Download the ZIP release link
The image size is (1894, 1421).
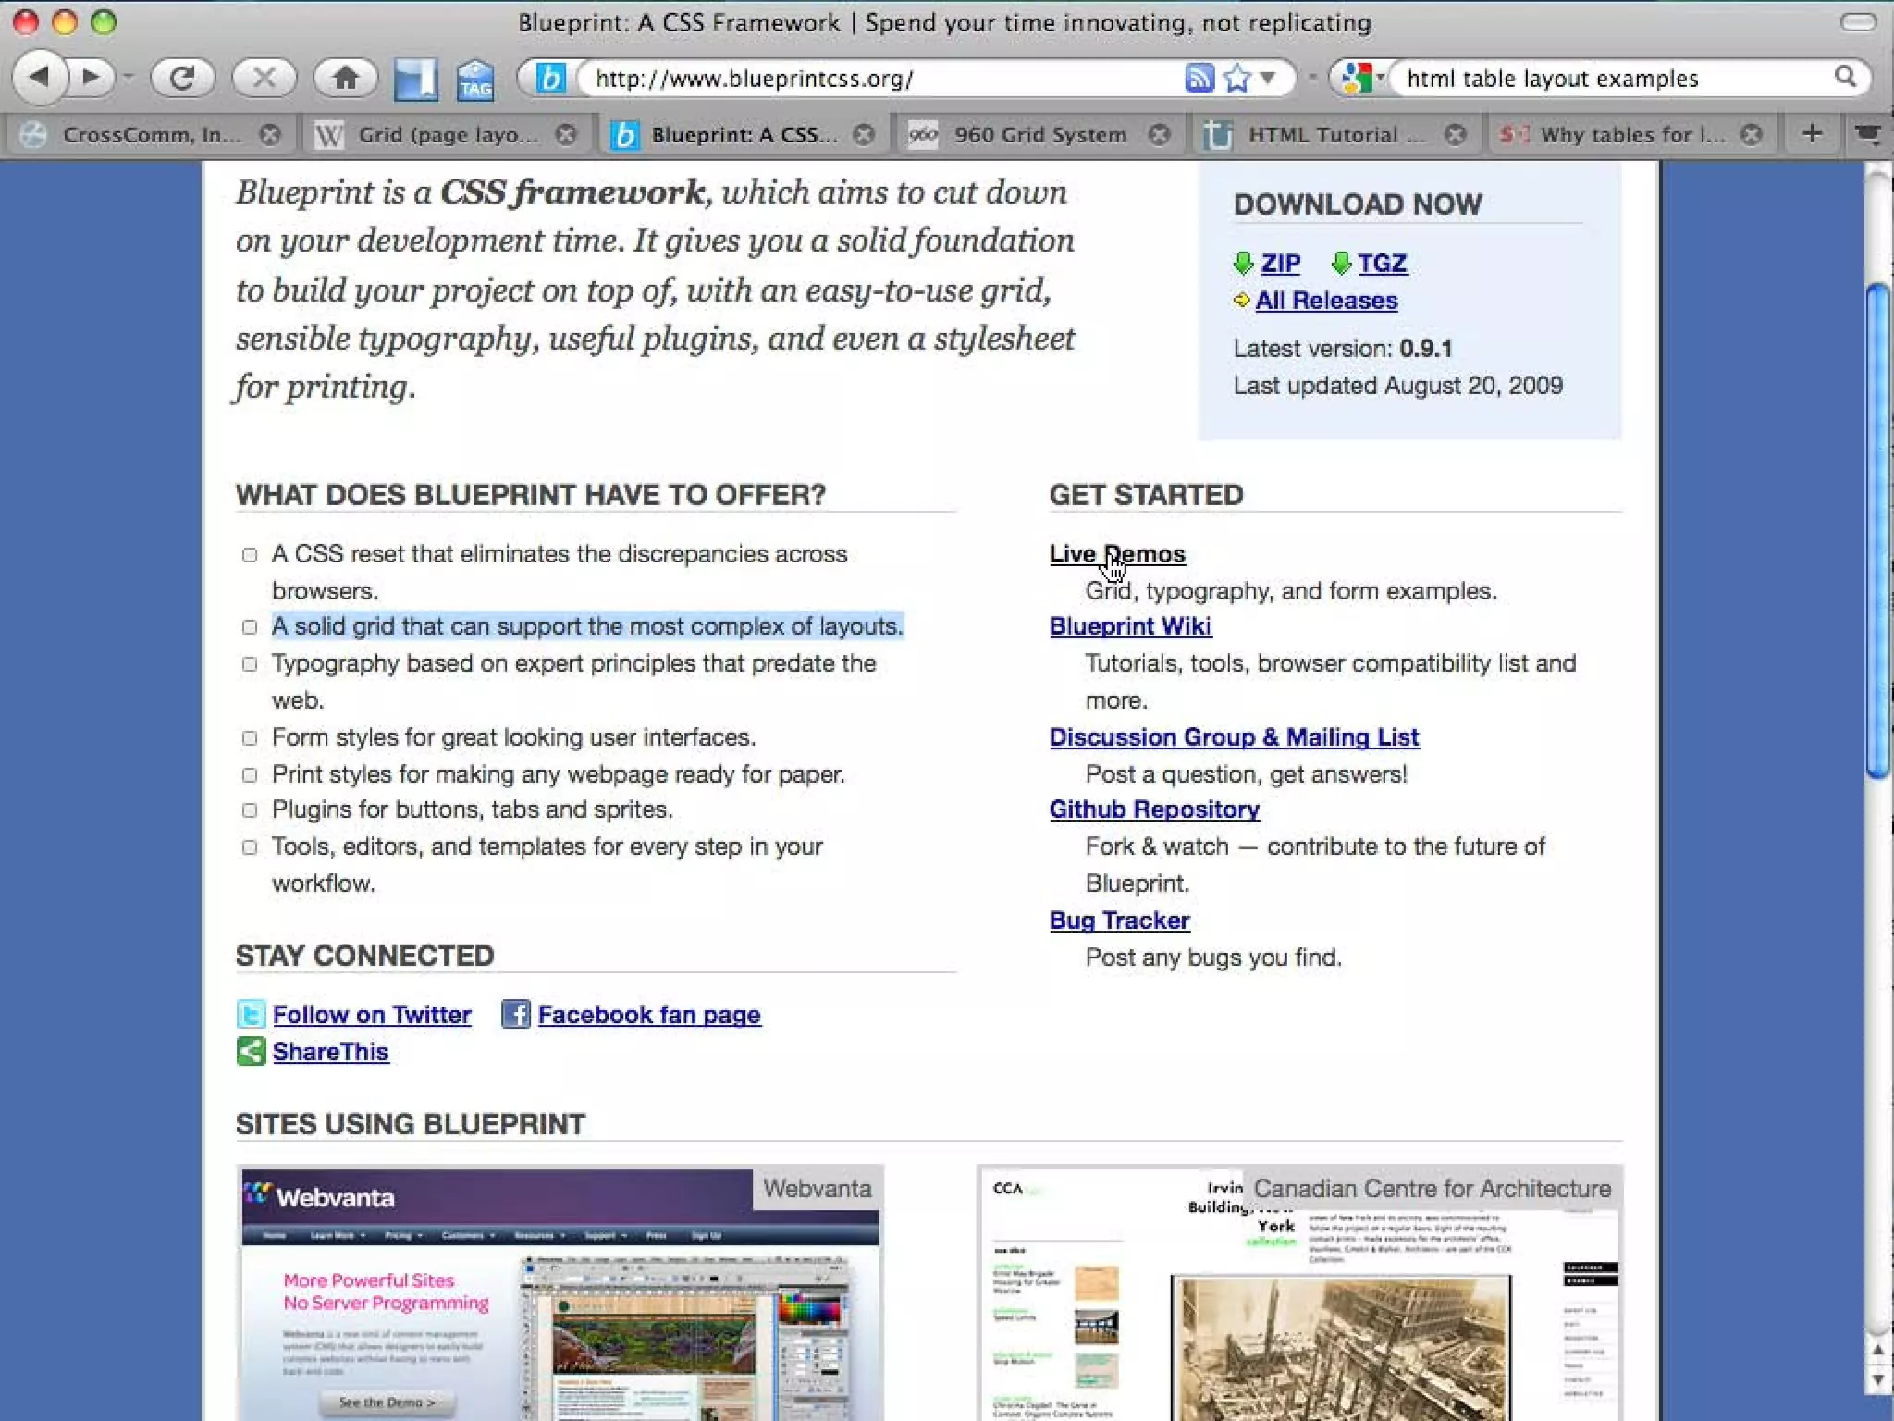1280,264
